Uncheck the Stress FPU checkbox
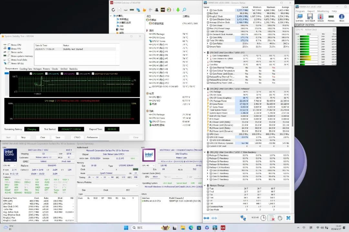The image size is (349, 232). coord(9,49)
